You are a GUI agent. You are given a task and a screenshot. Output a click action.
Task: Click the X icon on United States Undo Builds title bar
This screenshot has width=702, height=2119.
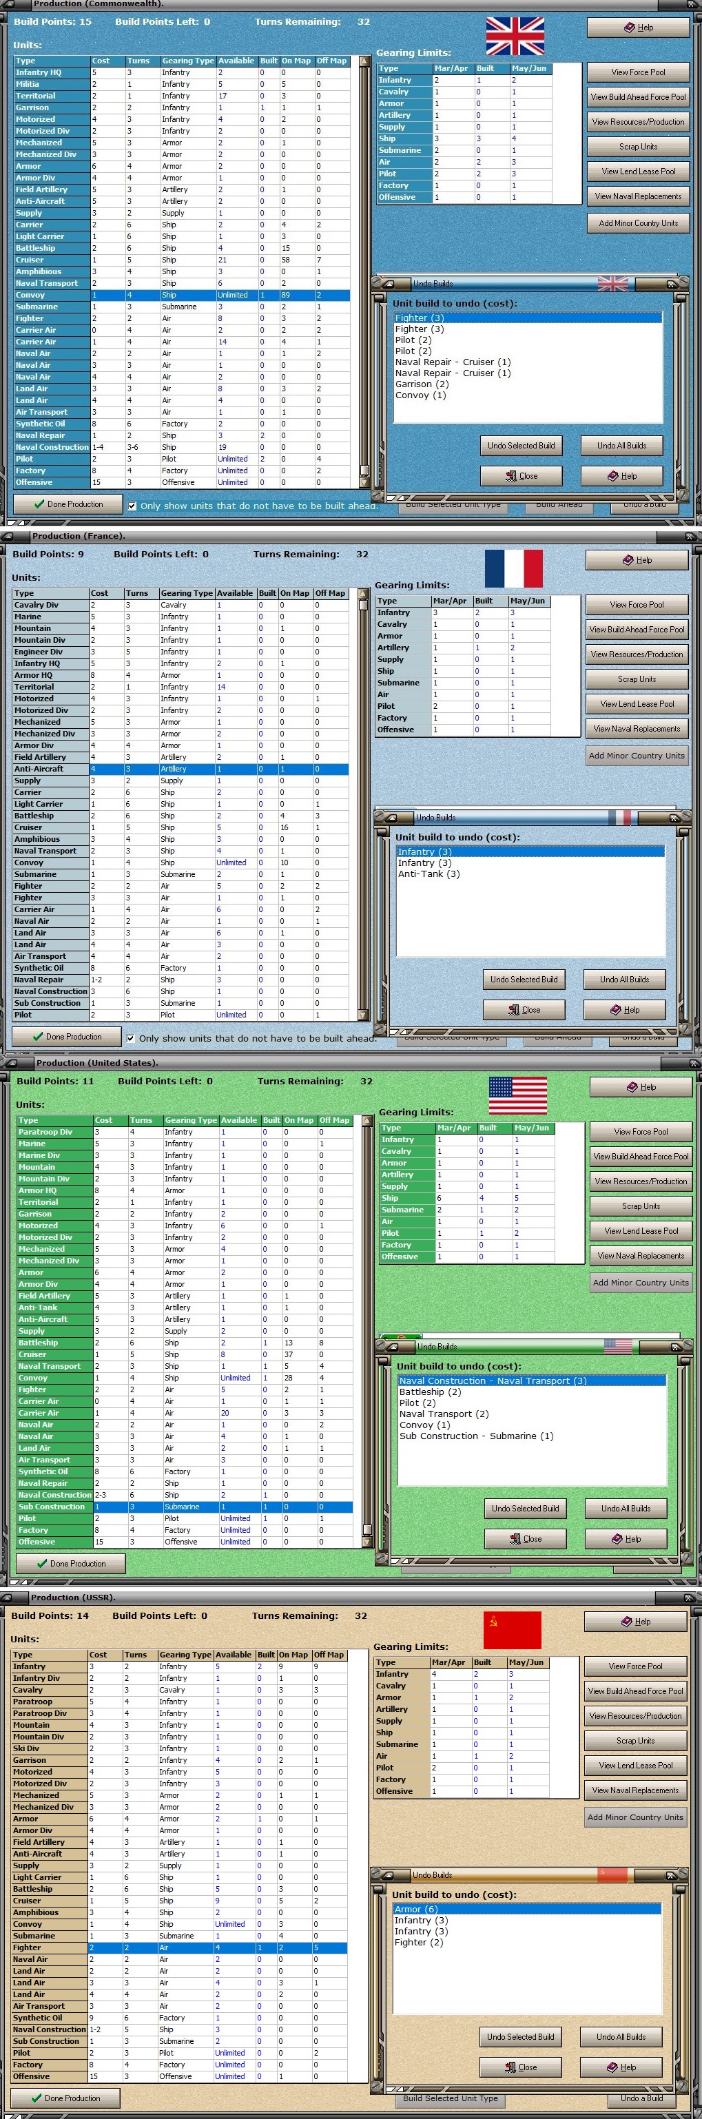coord(675,1347)
